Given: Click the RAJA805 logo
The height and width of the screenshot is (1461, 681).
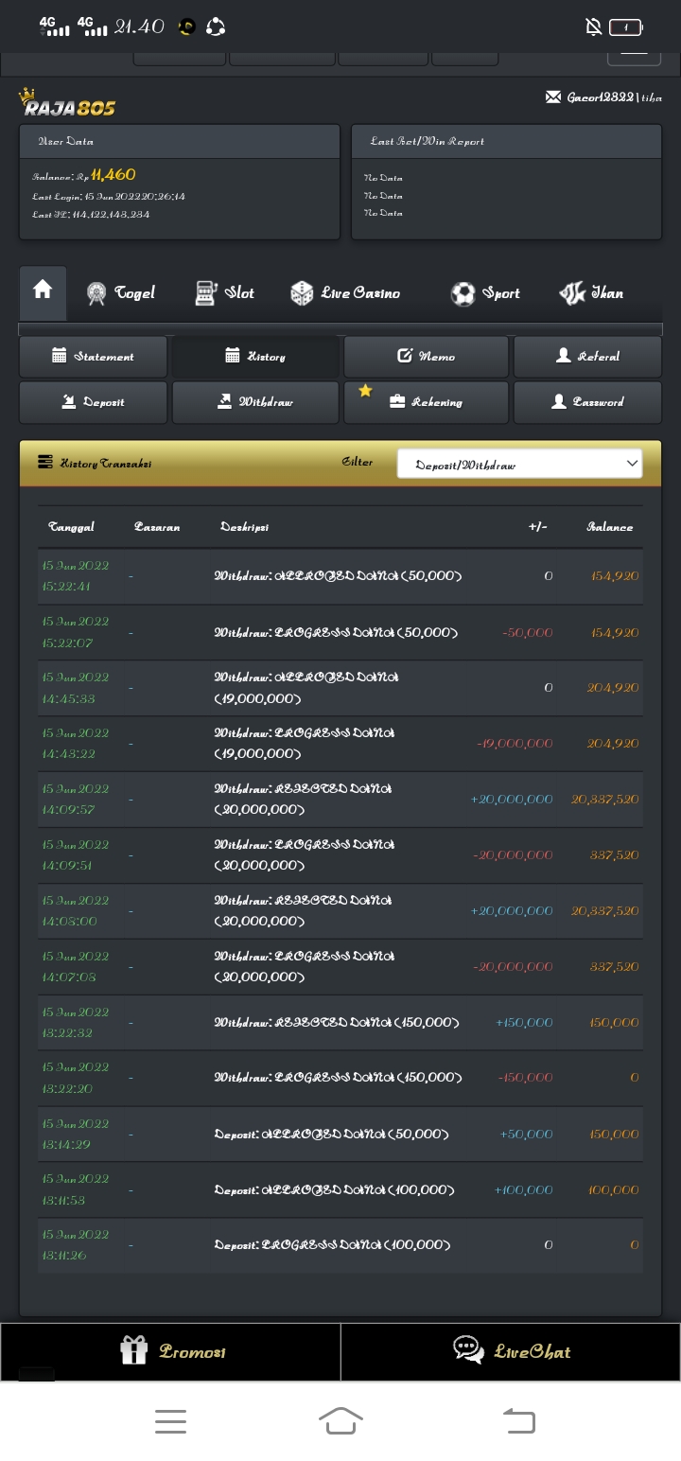Looking at the screenshot, I should pos(66,102).
